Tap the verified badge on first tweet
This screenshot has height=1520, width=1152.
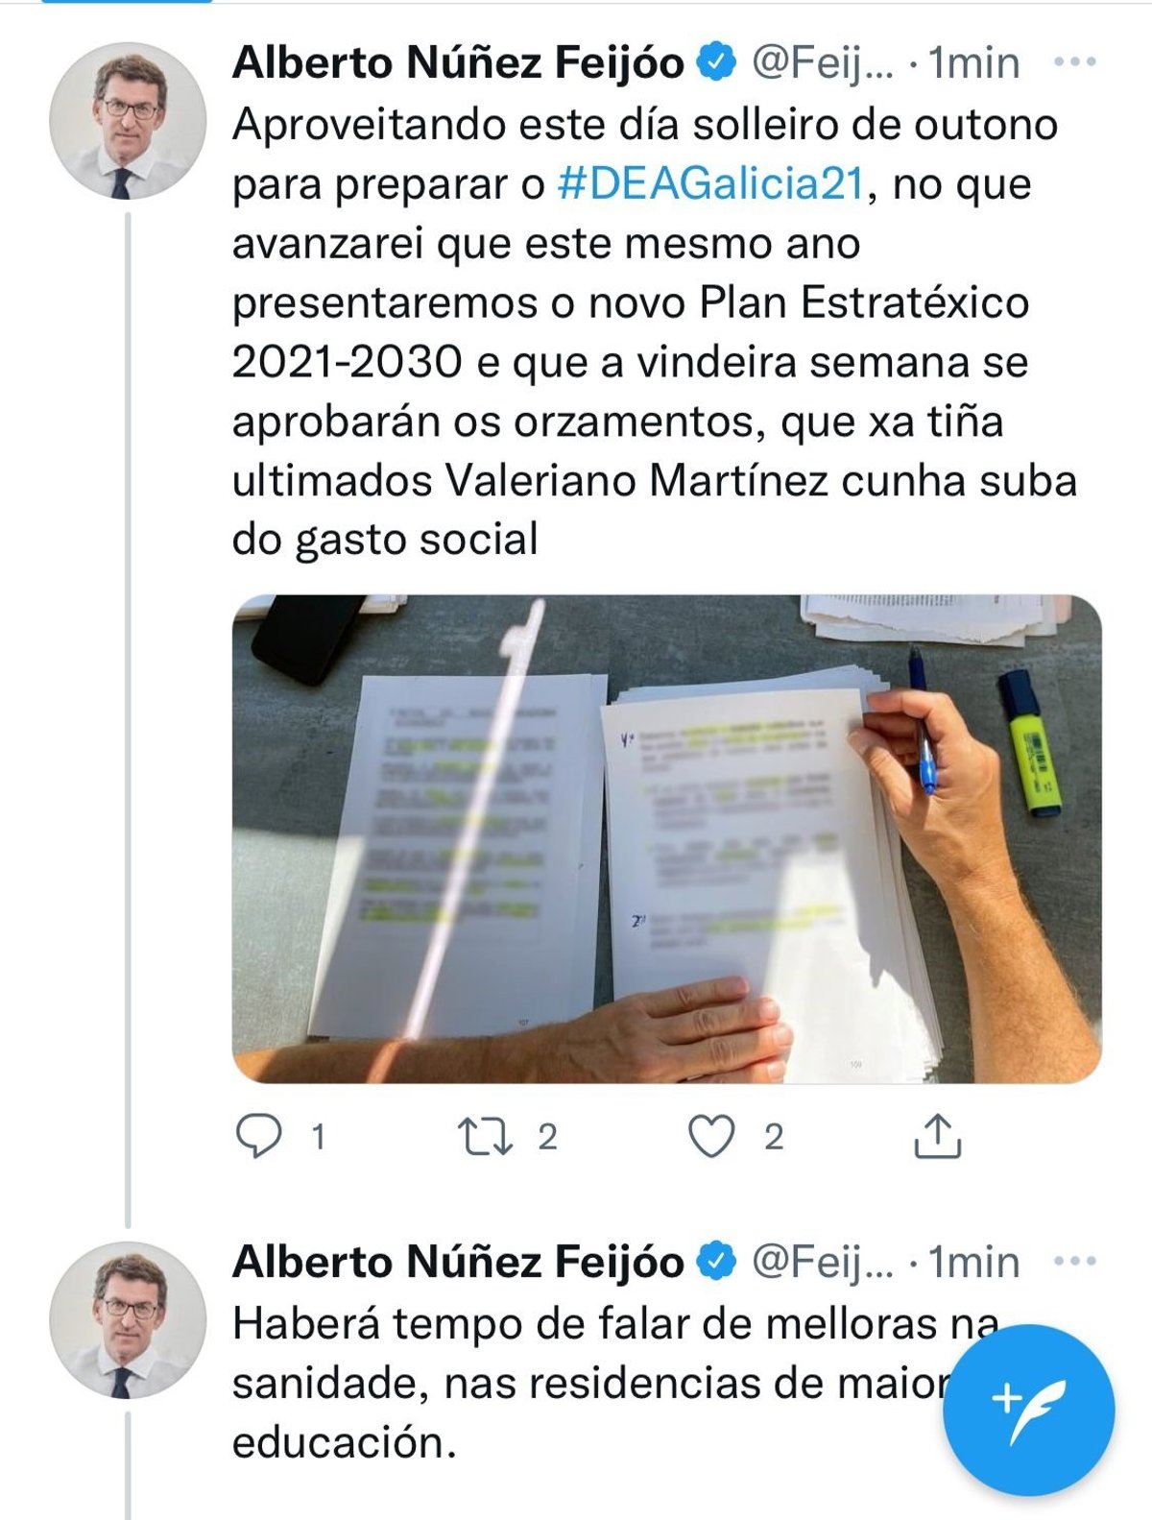(x=716, y=62)
